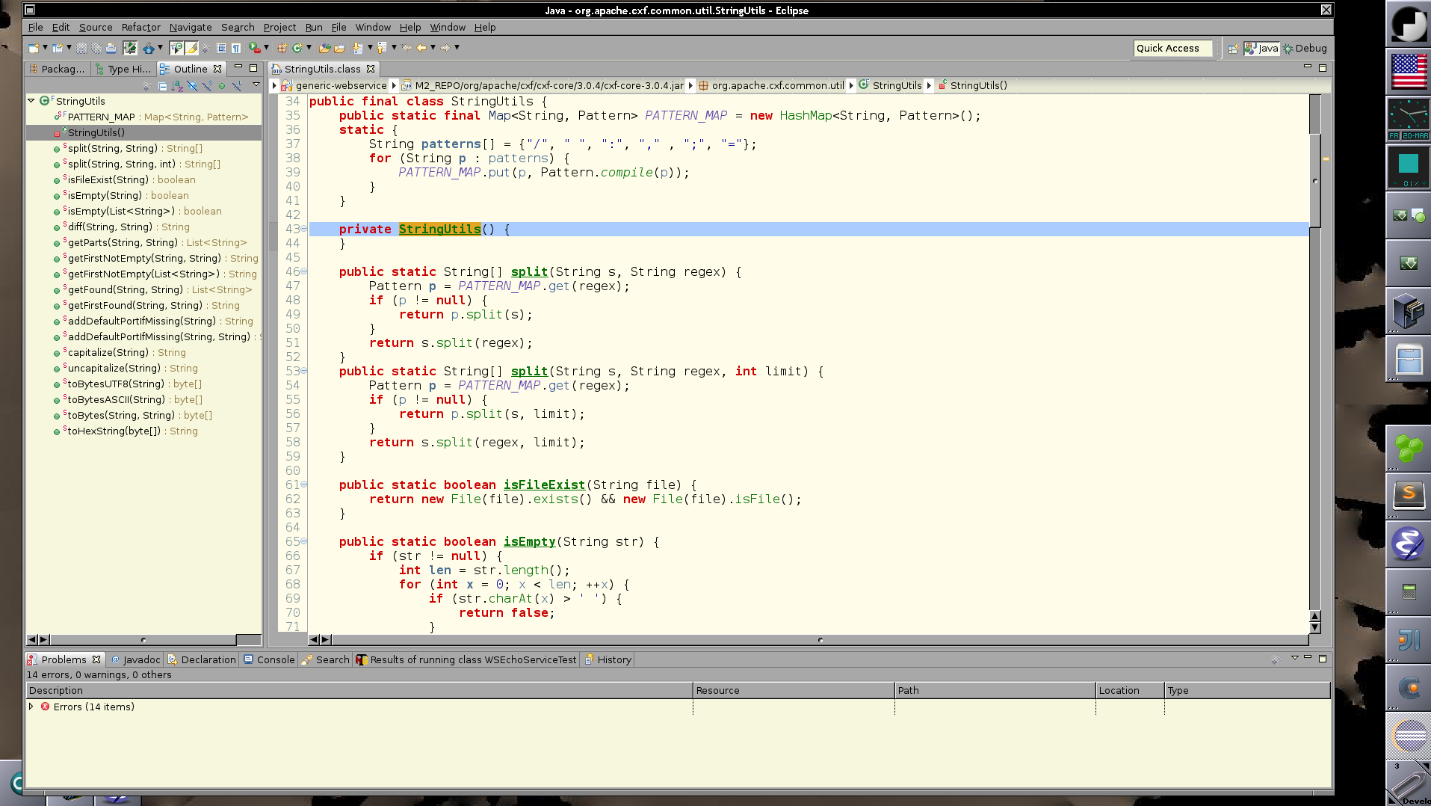Toggle Hide Fields in Outline

point(192,86)
